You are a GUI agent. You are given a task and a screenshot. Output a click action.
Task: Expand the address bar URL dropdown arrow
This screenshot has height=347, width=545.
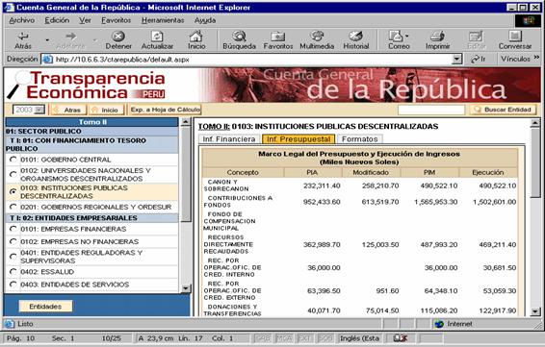[457, 60]
